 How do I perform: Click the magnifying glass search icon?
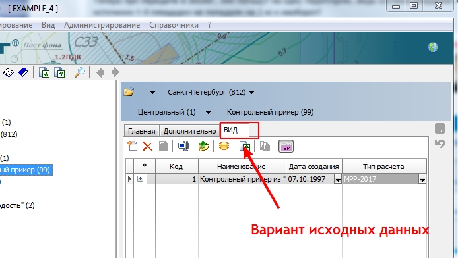point(80,72)
